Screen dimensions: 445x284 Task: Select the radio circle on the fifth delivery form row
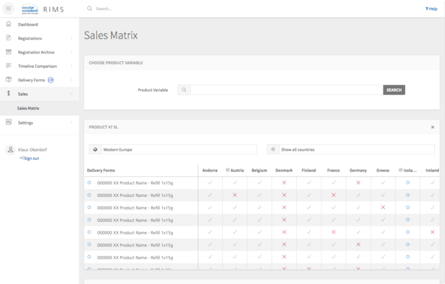tap(89, 232)
